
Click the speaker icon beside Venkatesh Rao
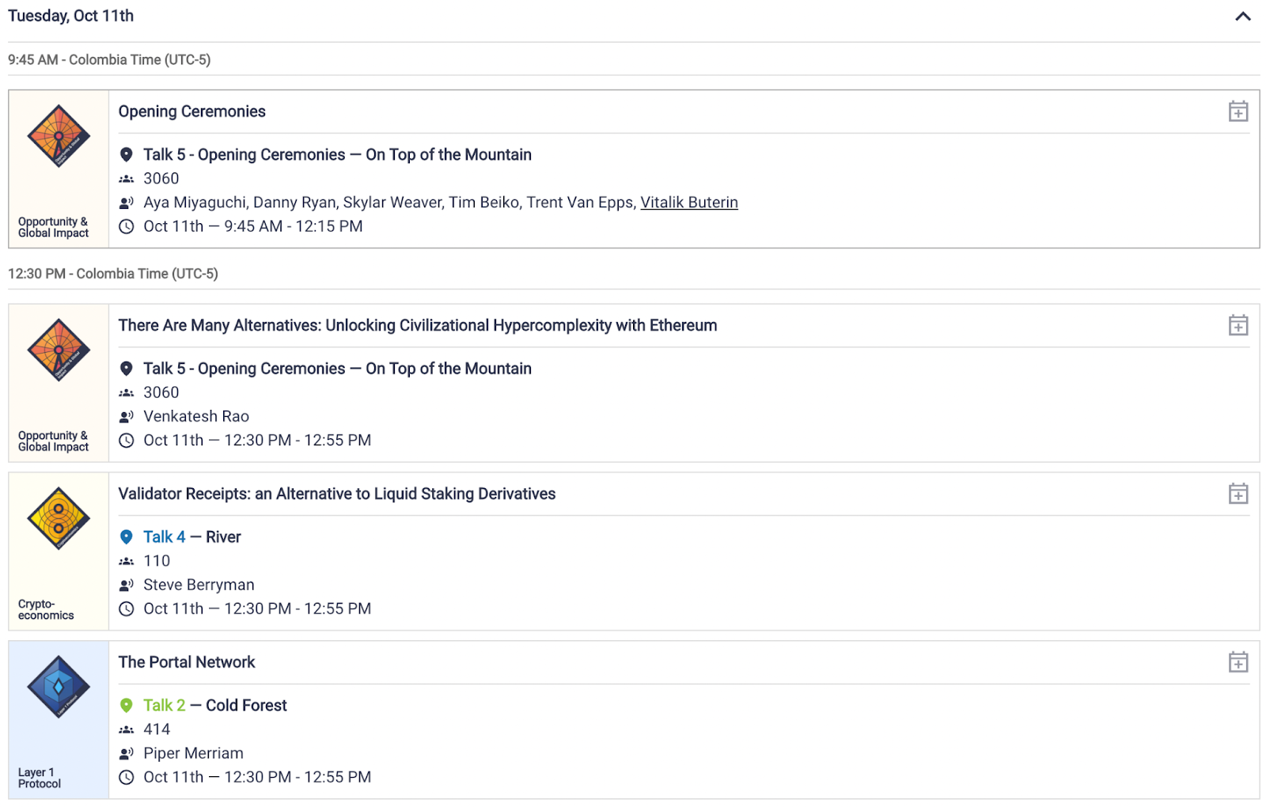[x=126, y=416]
